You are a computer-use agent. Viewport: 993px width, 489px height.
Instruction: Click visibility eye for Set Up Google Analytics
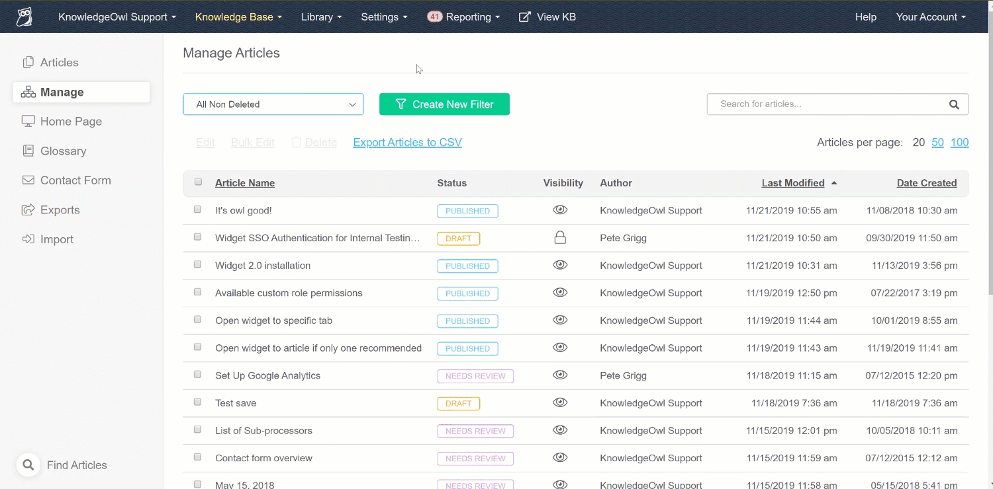coord(560,375)
